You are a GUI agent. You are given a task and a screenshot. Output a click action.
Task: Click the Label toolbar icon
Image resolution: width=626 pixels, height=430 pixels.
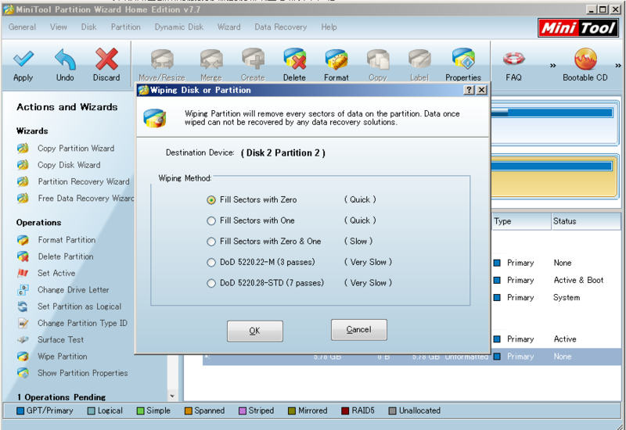(x=419, y=59)
